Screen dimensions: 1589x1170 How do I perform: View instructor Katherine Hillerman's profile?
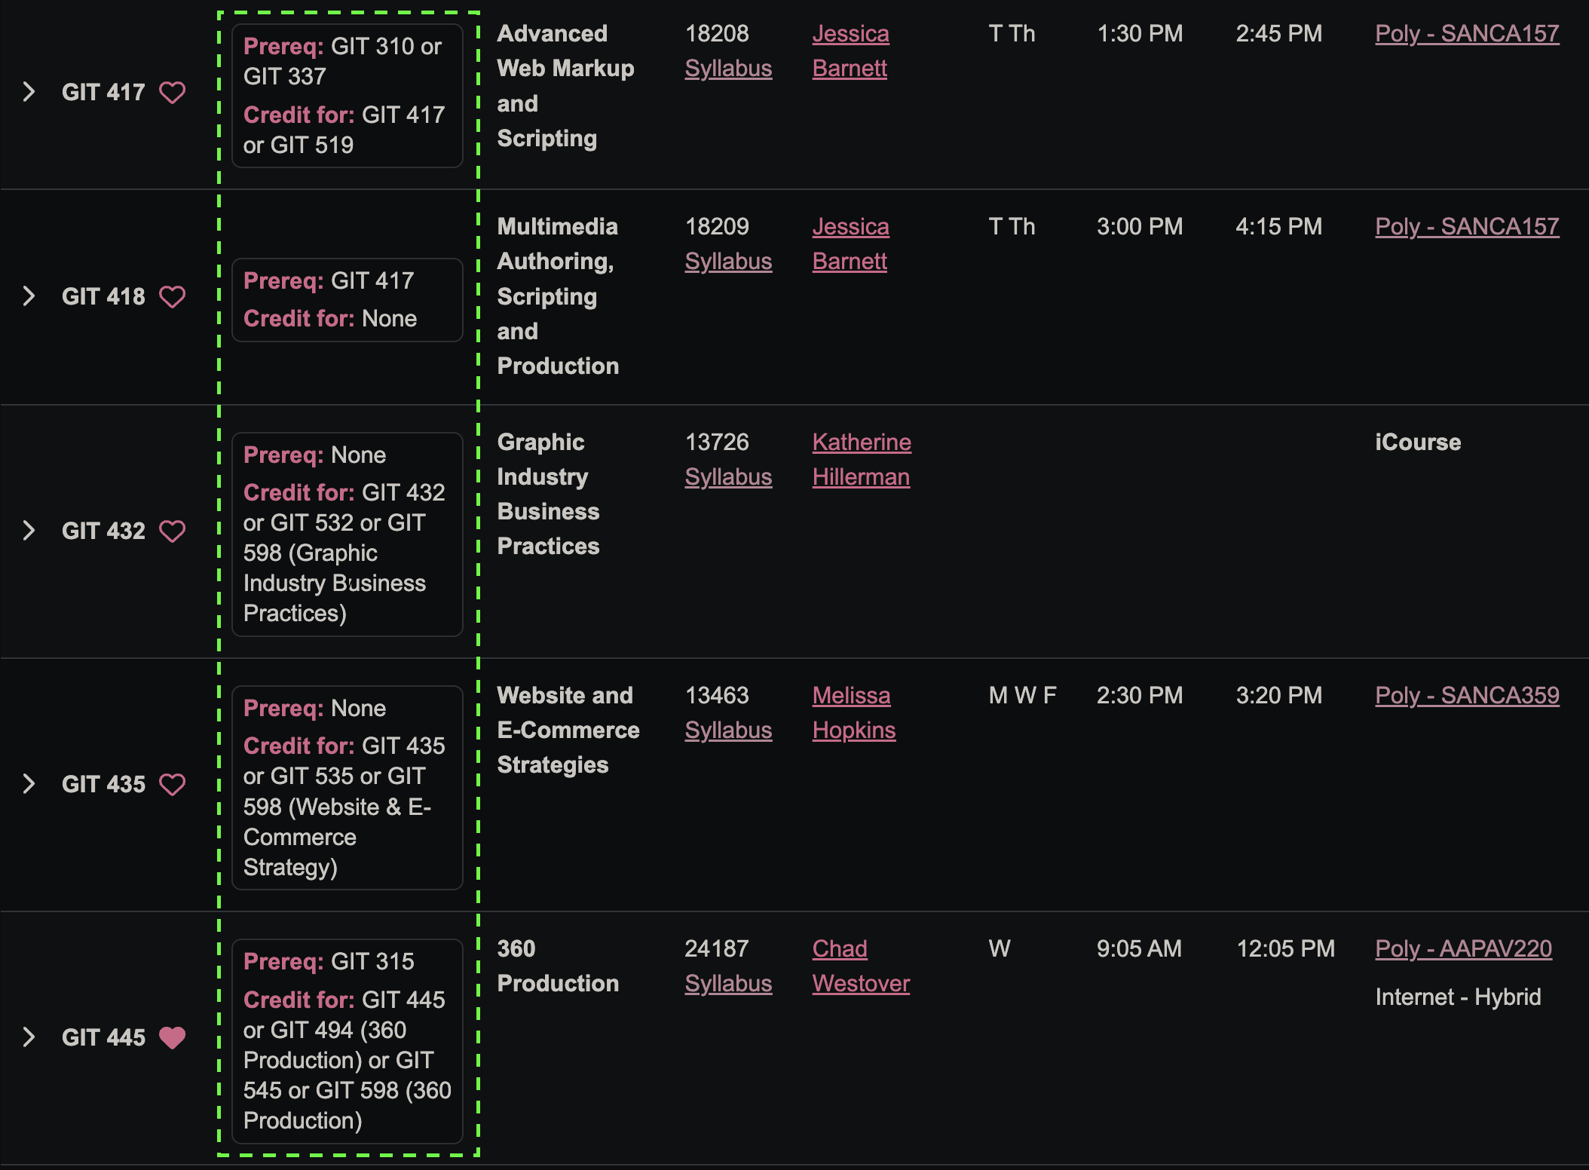862,460
